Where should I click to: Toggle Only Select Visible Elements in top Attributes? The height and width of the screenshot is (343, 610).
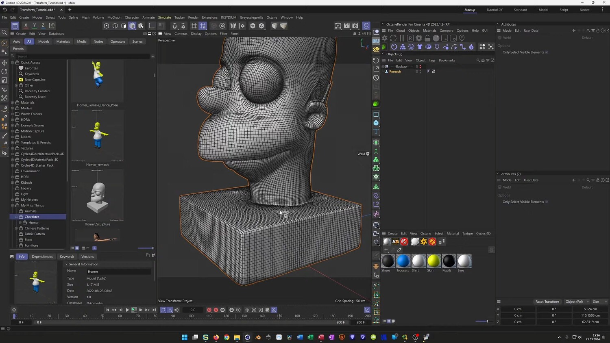[x=547, y=52]
